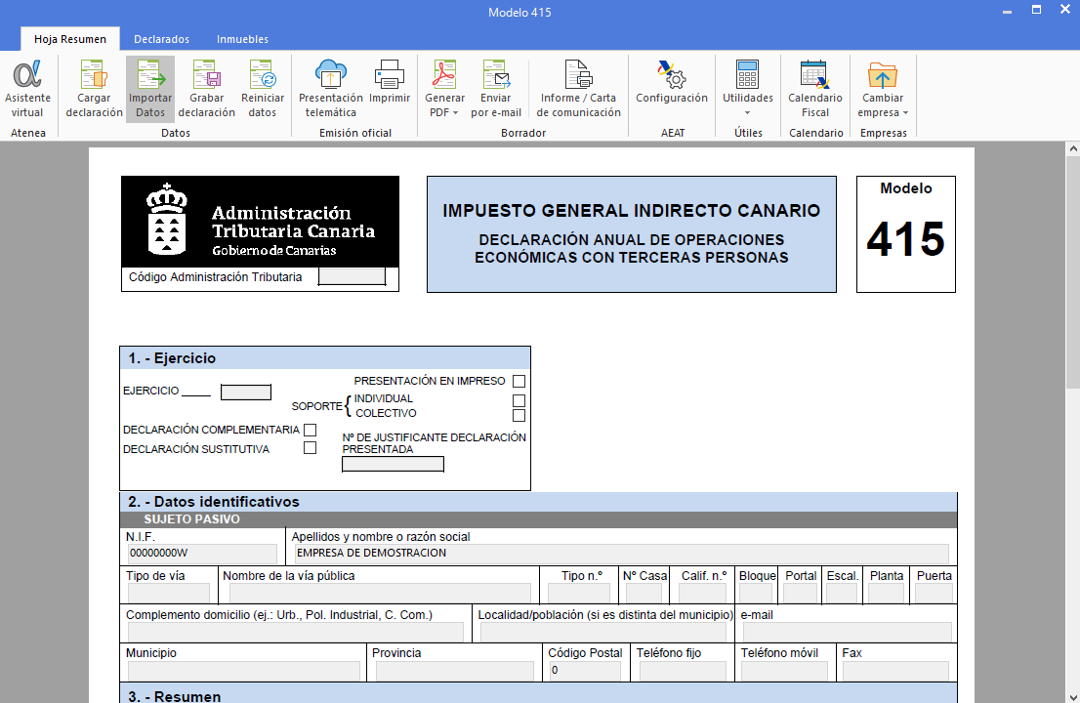The height and width of the screenshot is (703, 1080).
Task: Enable the Declaración complementaria checkbox
Action: (311, 431)
